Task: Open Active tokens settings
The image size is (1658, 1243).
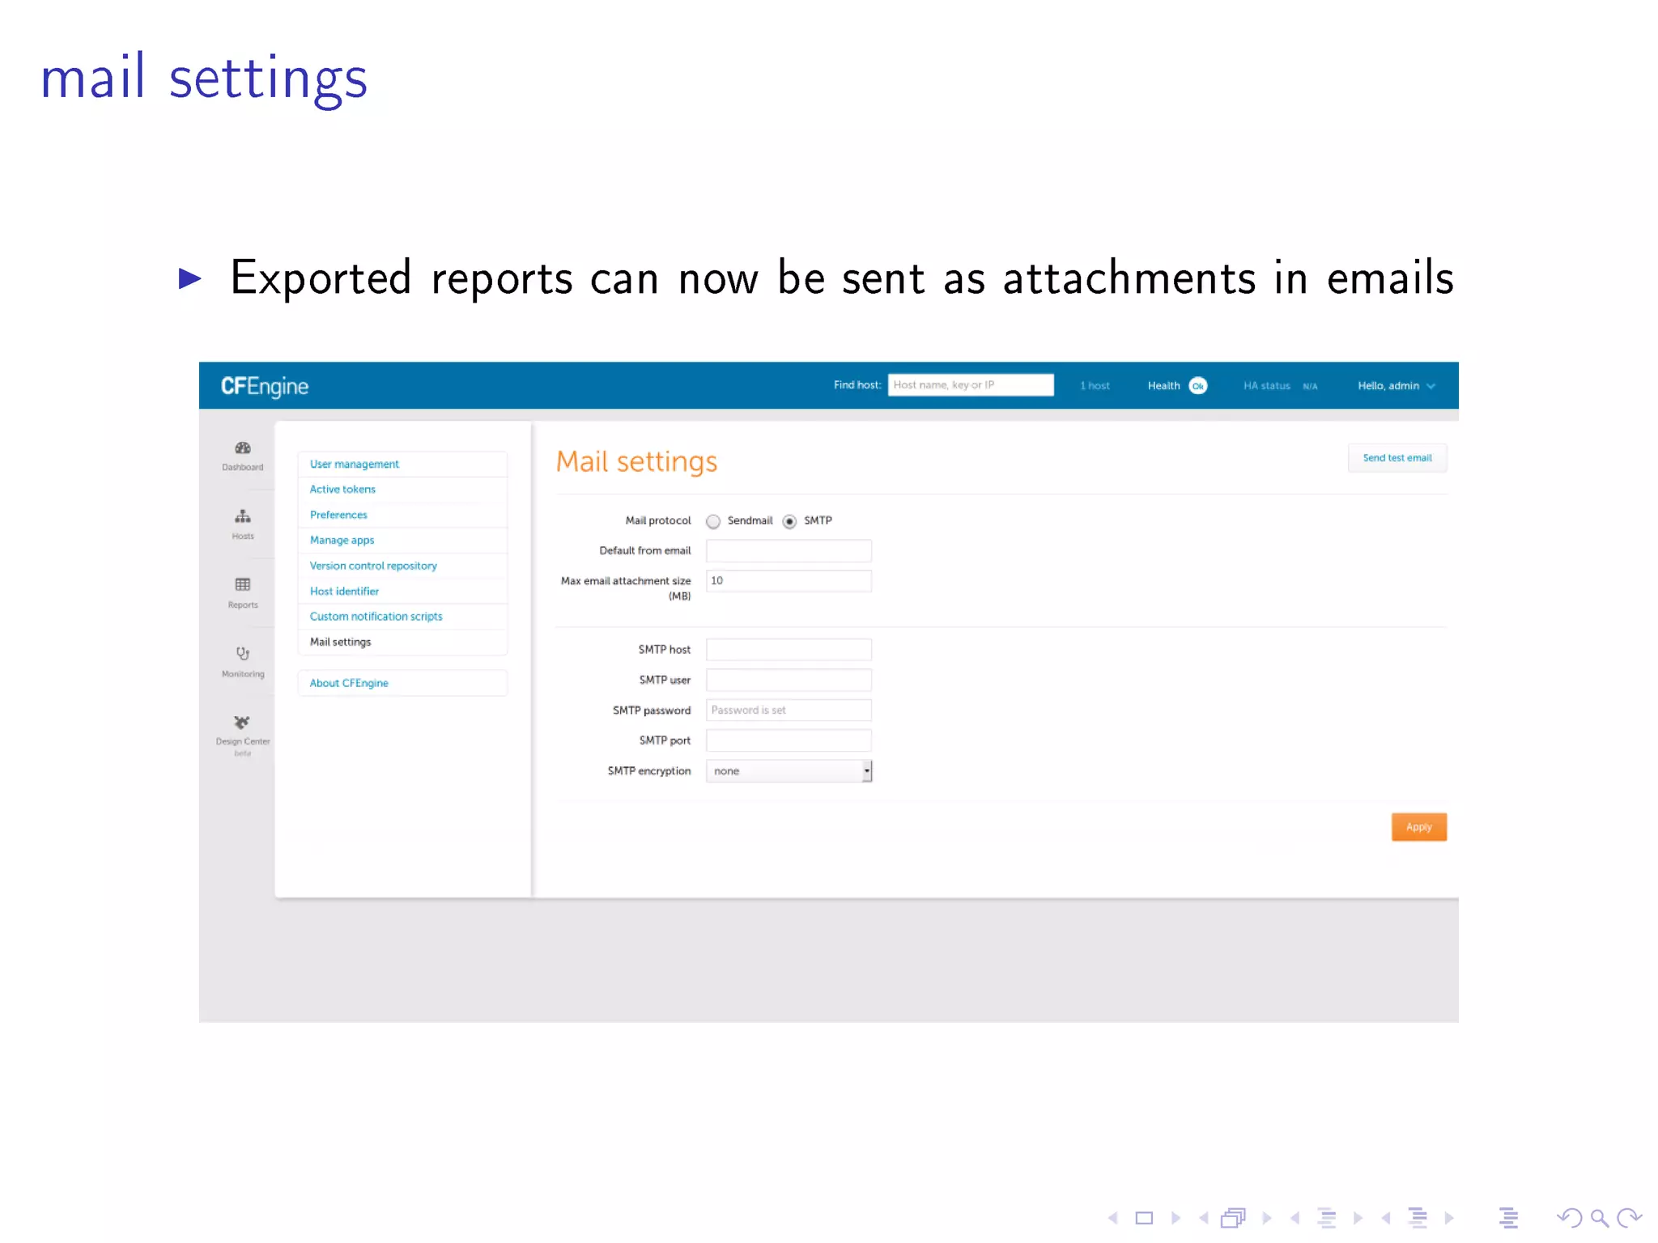Action: tap(402, 490)
